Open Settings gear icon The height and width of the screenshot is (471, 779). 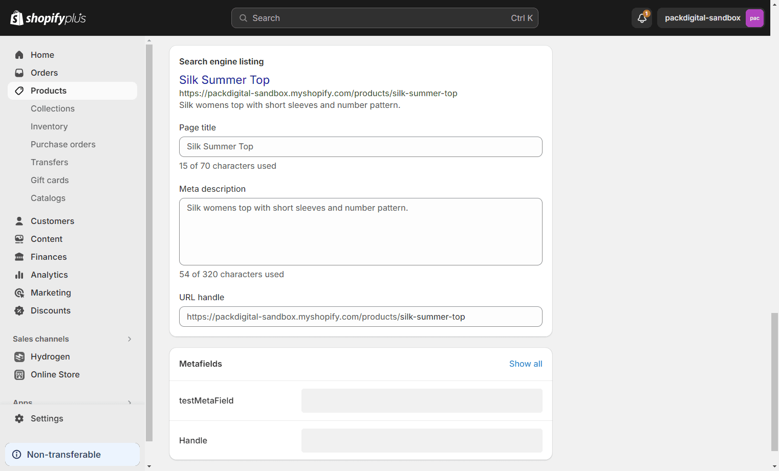tap(19, 418)
